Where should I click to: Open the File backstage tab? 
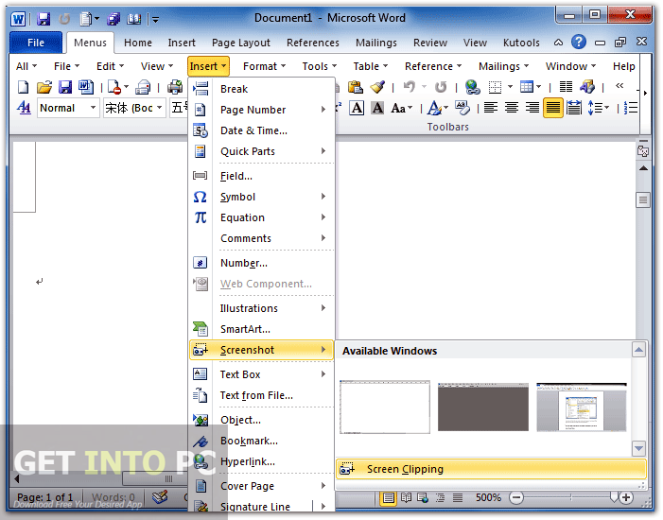point(36,43)
